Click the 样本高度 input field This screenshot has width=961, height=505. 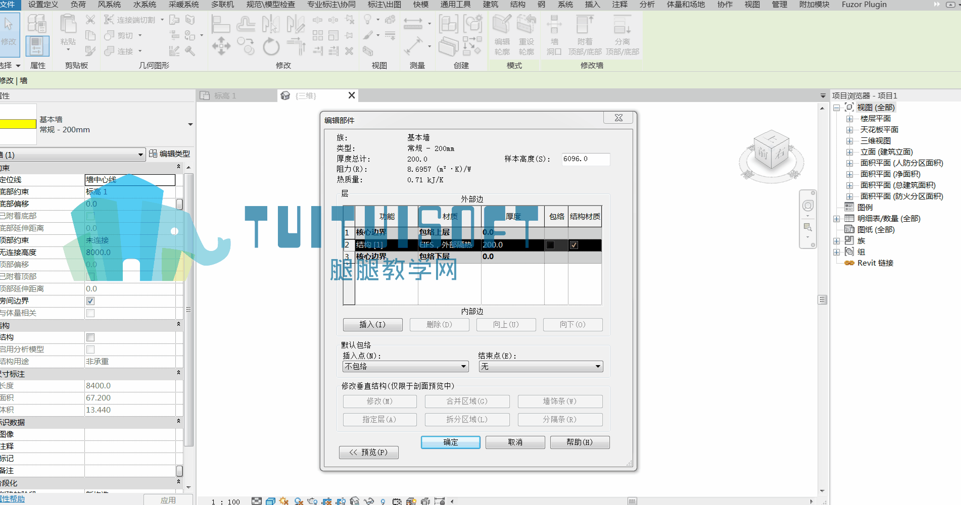pos(586,159)
